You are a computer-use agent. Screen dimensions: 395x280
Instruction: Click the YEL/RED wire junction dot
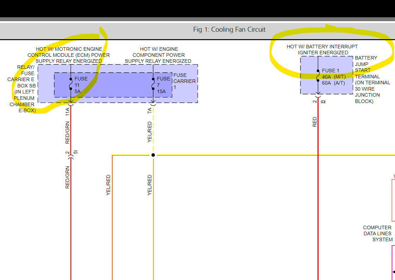pyautogui.click(x=153, y=155)
